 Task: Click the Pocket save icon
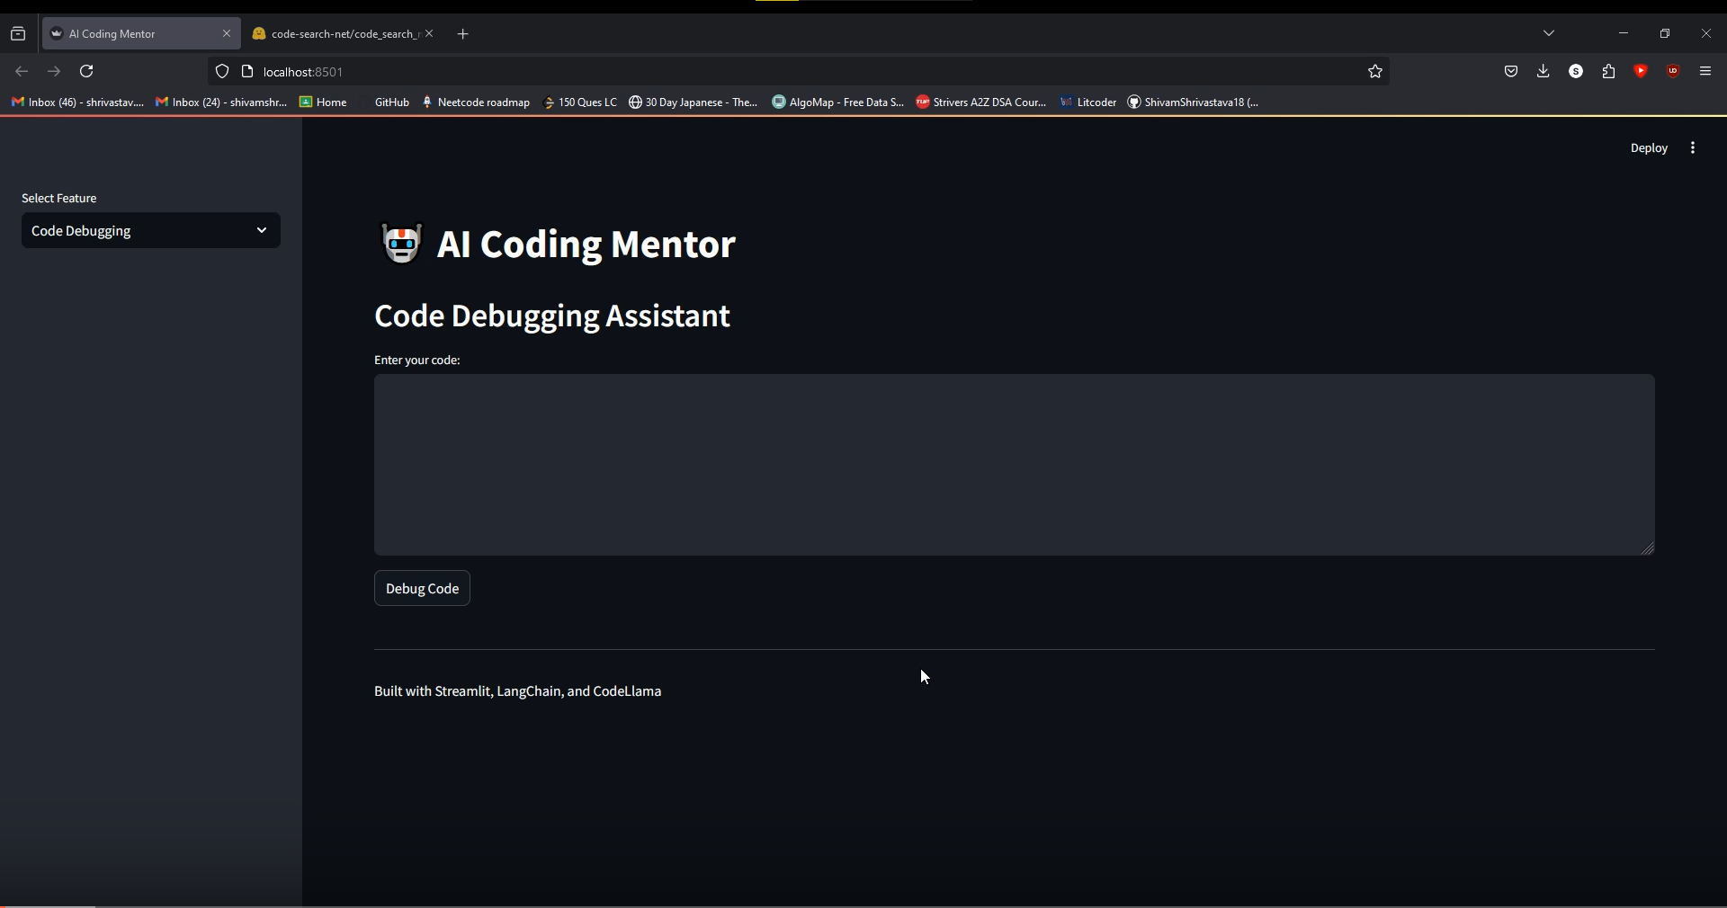1511,72
